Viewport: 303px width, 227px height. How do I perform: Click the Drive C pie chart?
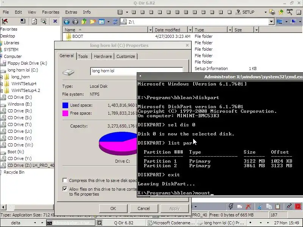point(118,144)
